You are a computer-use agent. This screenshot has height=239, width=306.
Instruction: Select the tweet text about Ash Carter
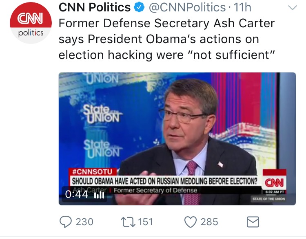click(167, 39)
